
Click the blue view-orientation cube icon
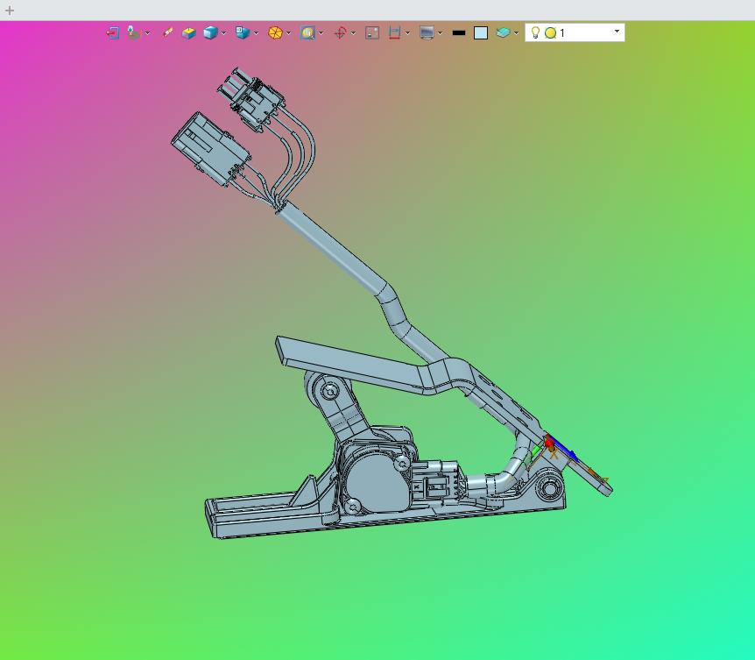[243, 32]
